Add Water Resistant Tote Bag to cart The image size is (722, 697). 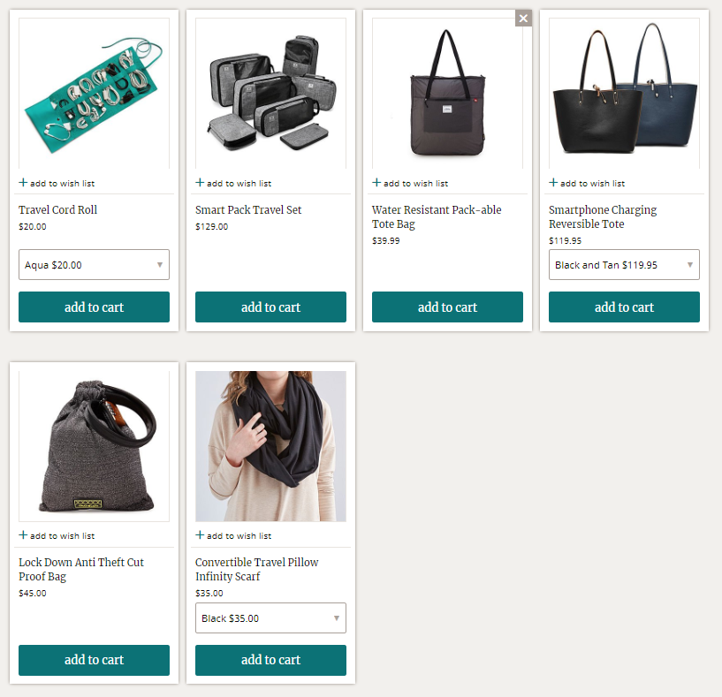[447, 307]
